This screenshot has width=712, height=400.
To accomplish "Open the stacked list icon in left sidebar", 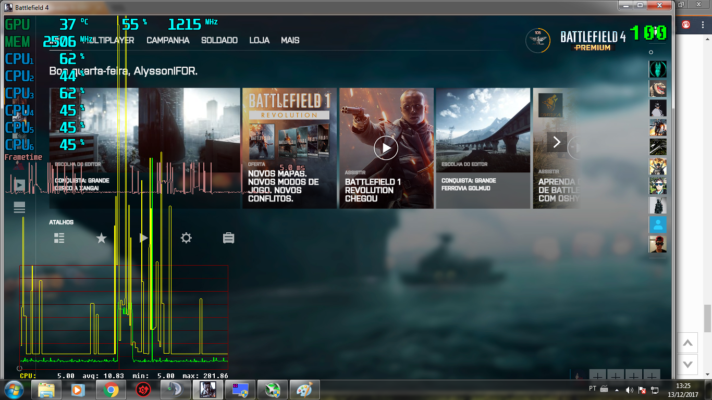I will (x=19, y=207).
